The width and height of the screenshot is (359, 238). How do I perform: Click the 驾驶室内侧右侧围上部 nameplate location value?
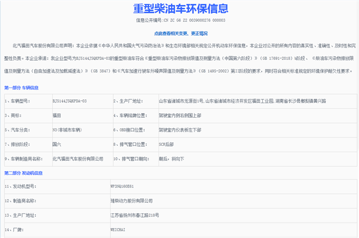(179, 115)
